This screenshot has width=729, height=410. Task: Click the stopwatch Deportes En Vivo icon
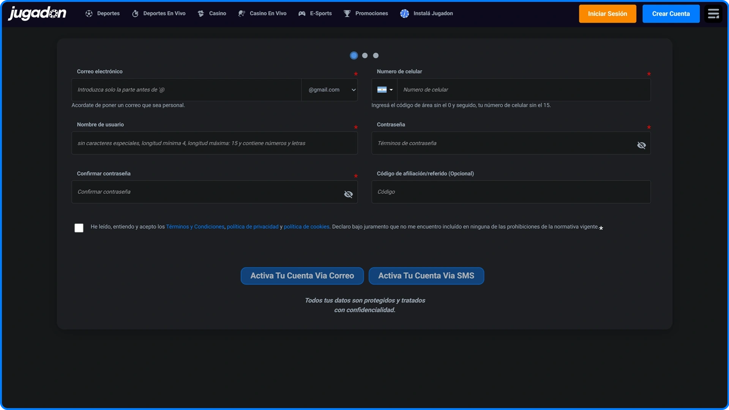pos(135,14)
